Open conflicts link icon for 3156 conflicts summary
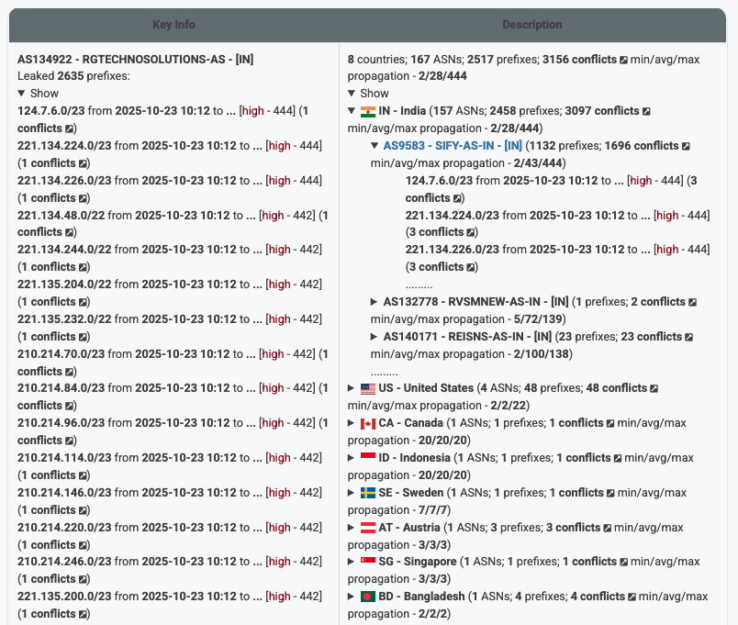Image resolution: width=738 pixels, height=625 pixels. click(623, 60)
